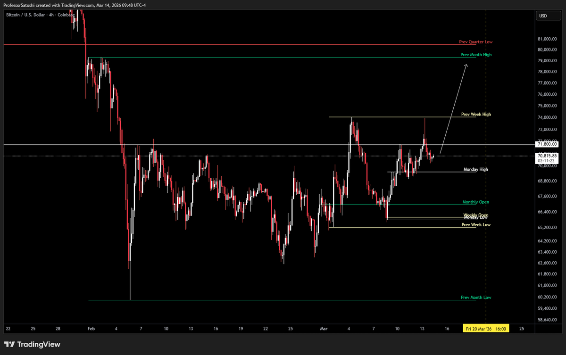Click the 79,000.00 price axis label

point(547,61)
